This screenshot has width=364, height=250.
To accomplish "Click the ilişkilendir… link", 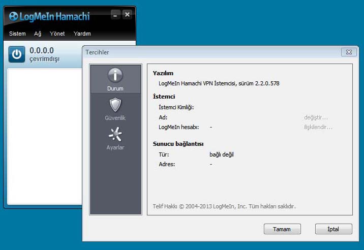I will pos(318,127).
